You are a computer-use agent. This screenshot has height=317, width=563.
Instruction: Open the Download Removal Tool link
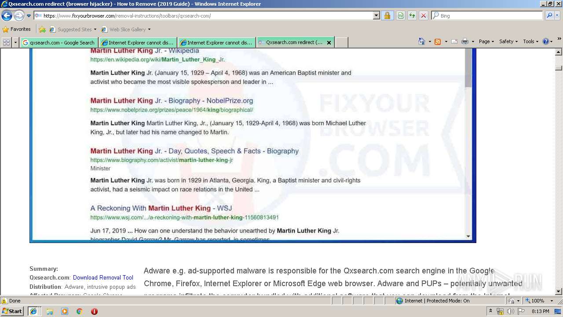pos(103,278)
